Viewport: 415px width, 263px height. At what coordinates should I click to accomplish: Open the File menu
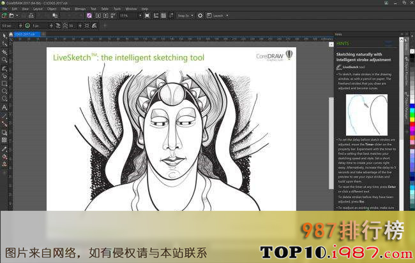[x=4, y=9]
